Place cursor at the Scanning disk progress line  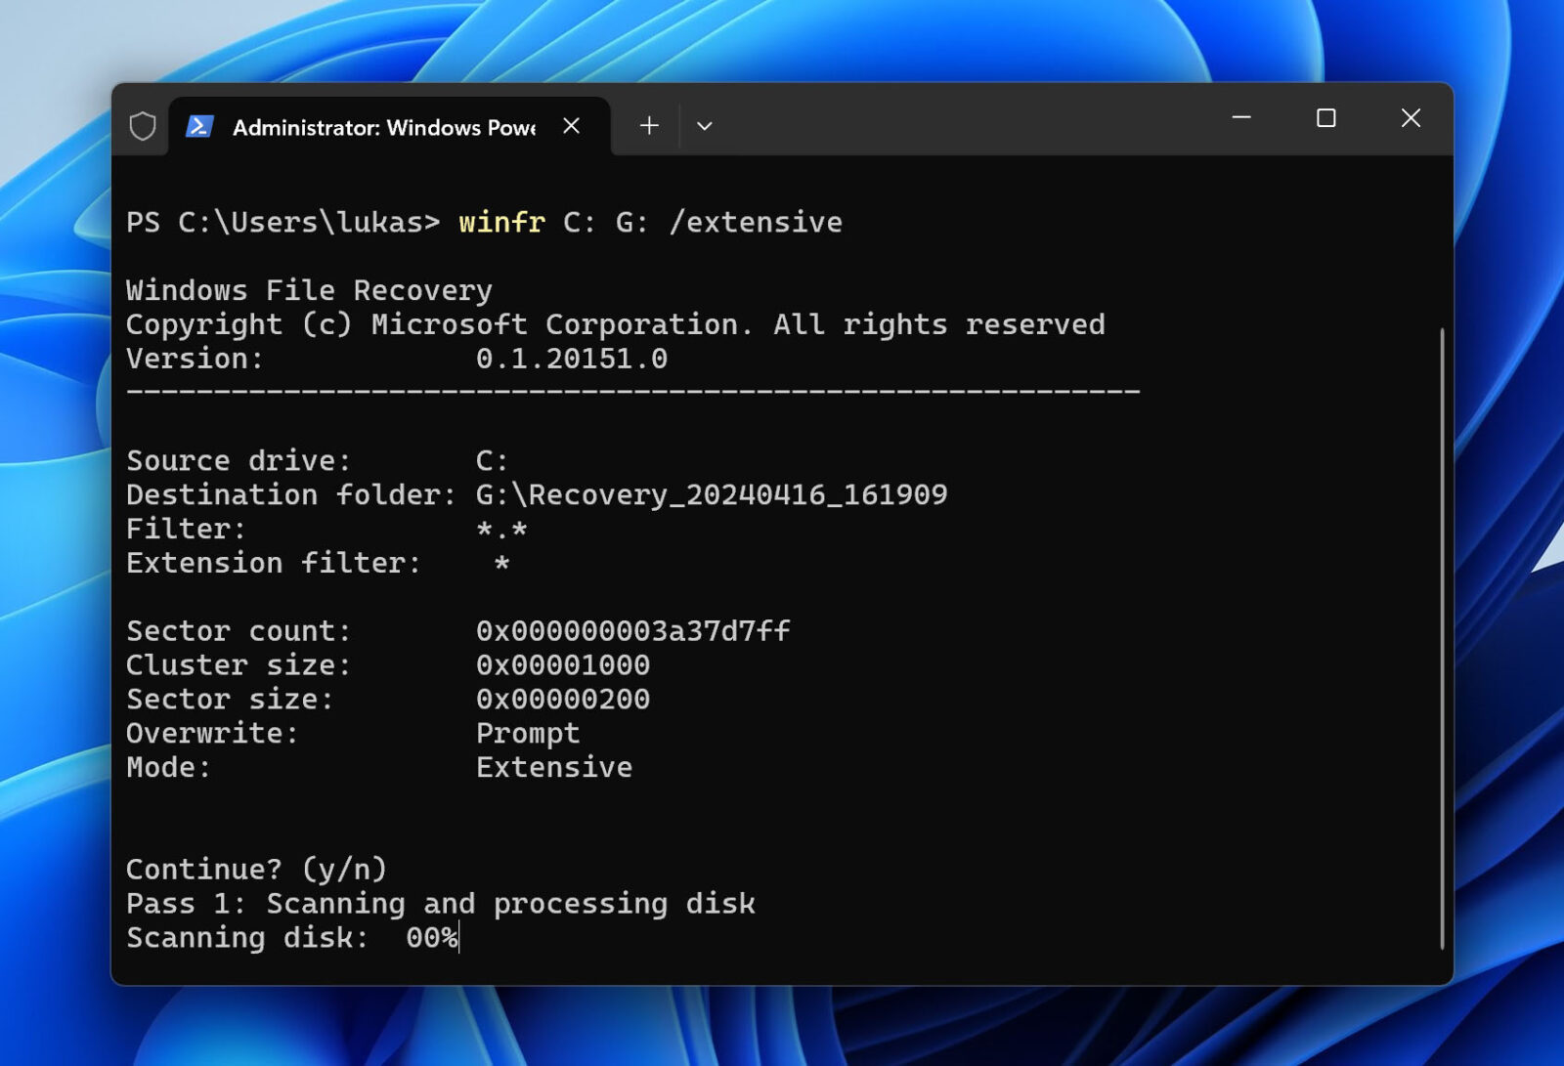pos(293,938)
